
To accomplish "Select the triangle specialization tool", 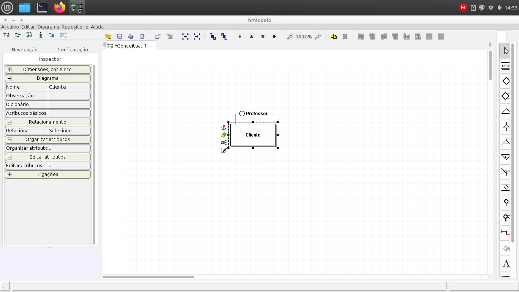I will click(505, 111).
